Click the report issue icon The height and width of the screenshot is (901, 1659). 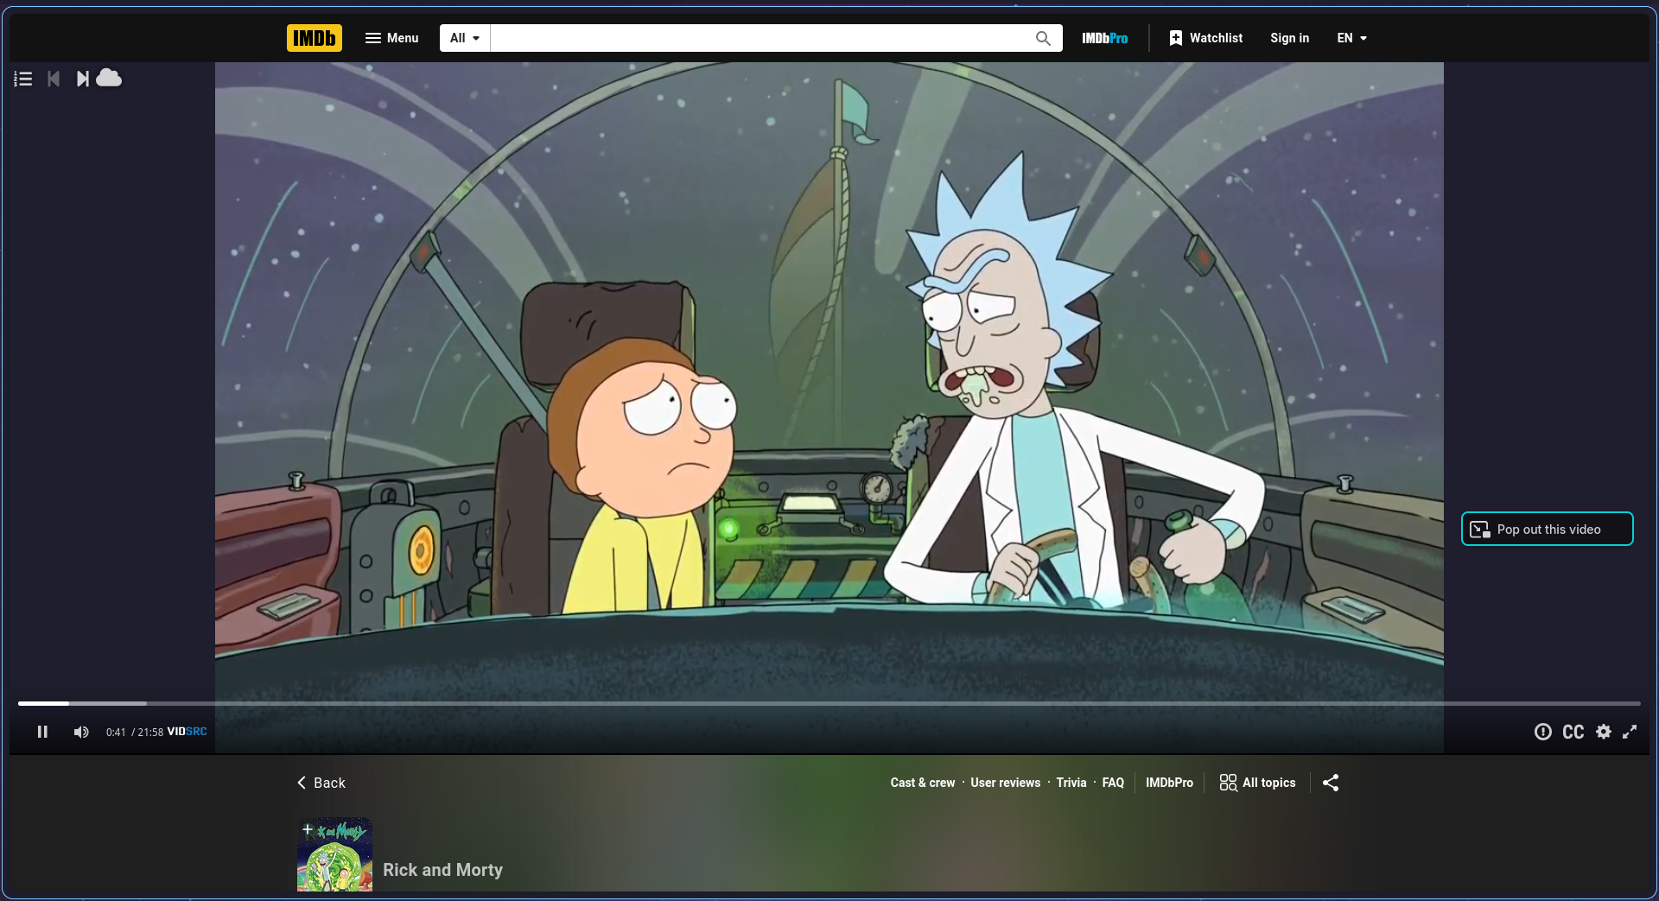tap(1542, 732)
